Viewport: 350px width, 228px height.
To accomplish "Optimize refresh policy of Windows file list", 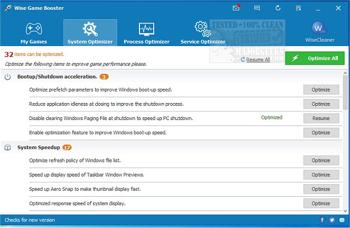I will pos(321,161).
